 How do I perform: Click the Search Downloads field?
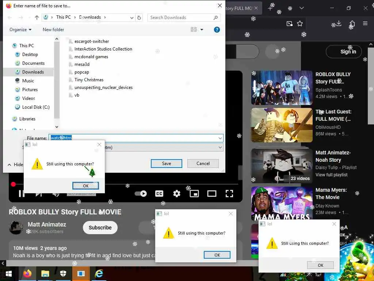click(x=184, y=18)
